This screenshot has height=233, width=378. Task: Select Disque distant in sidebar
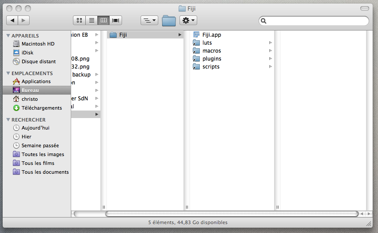point(37,61)
